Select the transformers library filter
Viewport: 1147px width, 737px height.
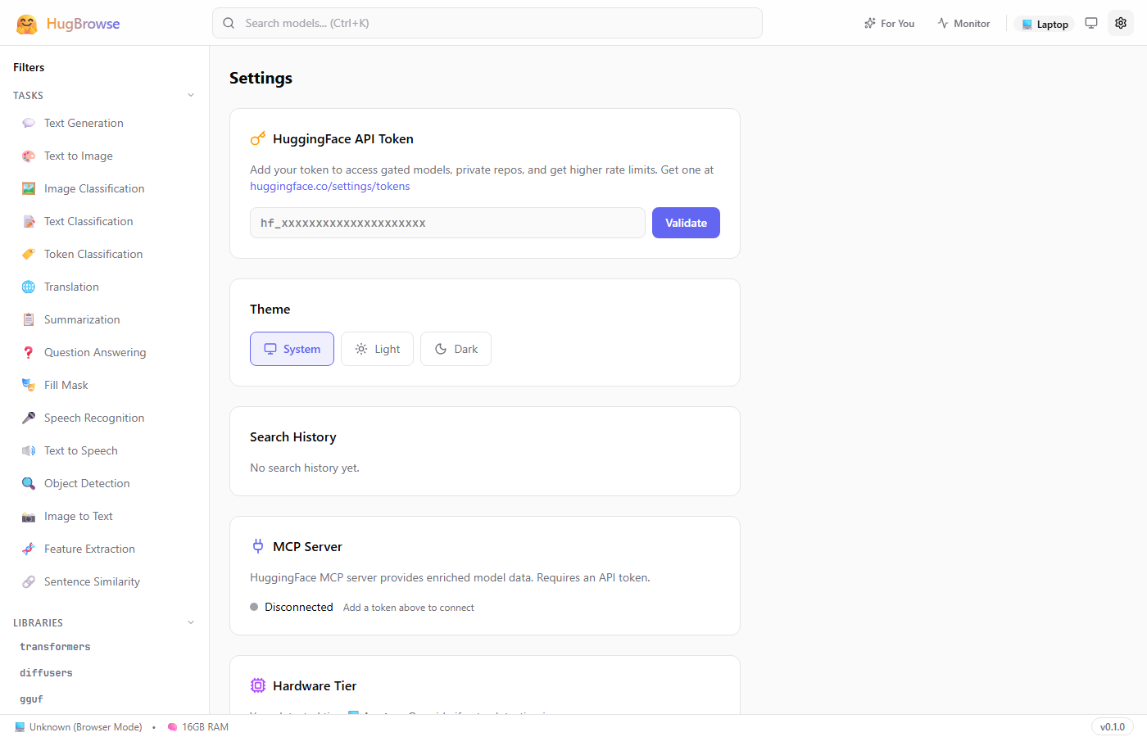[54, 646]
